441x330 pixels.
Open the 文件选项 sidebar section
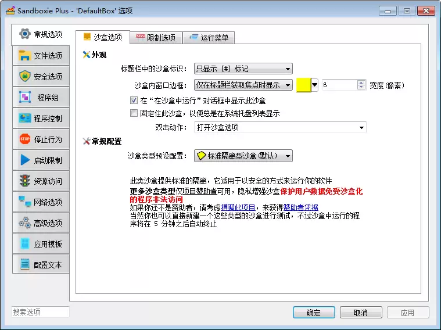click(x=41, y=55)
